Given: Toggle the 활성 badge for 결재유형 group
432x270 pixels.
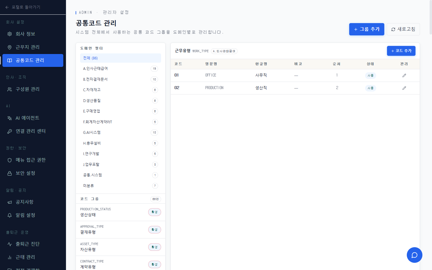Looking at the screenshot, I should pyautogui.click(x=154, y=229).
